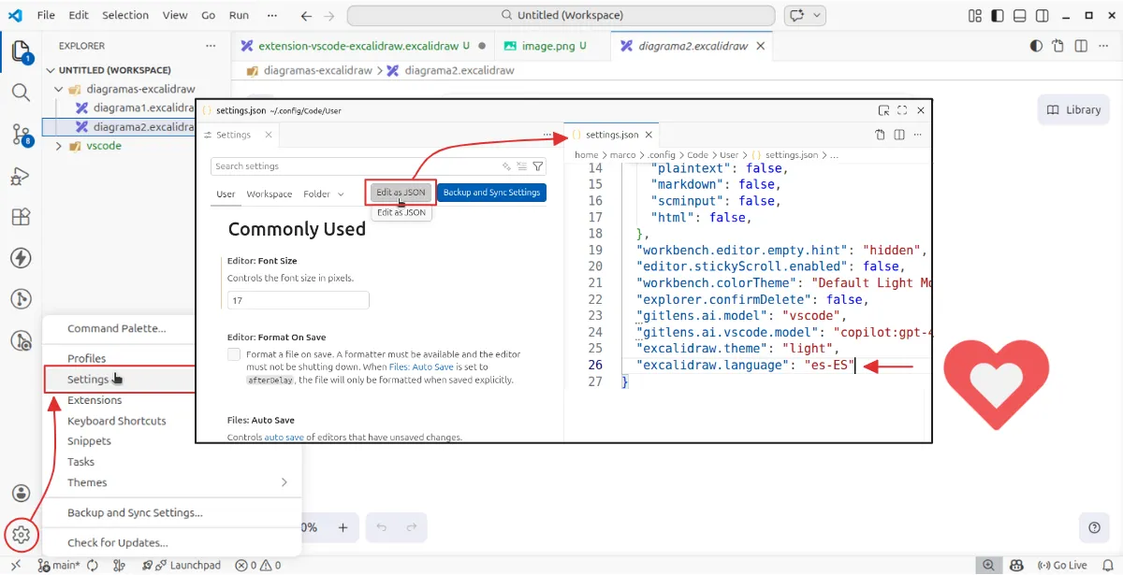The width and height of the screenshot is (1123, 575).
Task: Click the split editor right icon
Action: click(x=1081, y=46)
